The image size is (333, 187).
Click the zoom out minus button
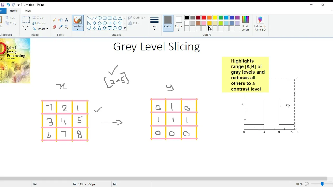coord(306,184)
